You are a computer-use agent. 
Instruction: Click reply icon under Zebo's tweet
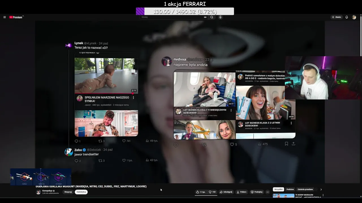76,161
